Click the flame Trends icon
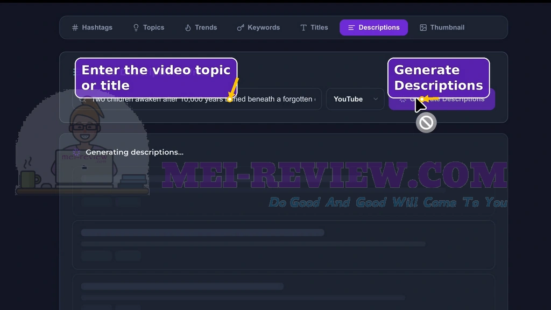Image resolution: width=551 pixels, height=310 pixels. 188,27
